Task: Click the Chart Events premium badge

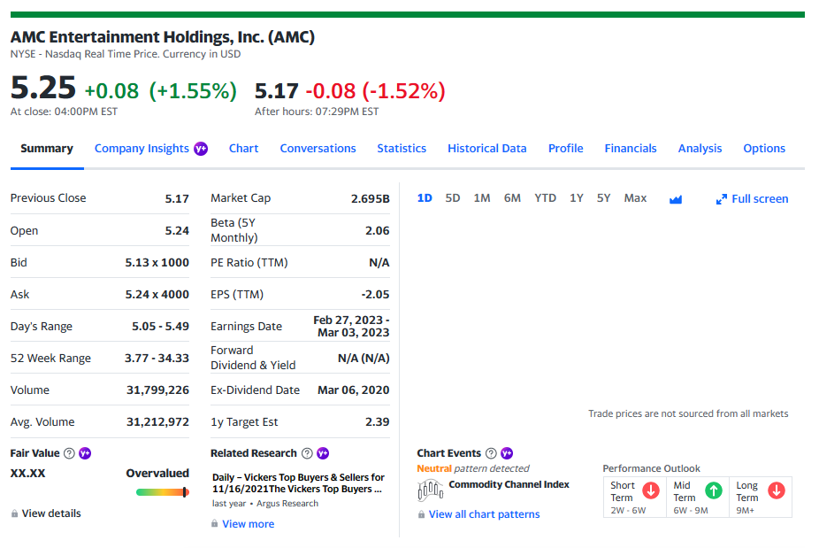Action: pyautogui.click(x=507, y=453)
